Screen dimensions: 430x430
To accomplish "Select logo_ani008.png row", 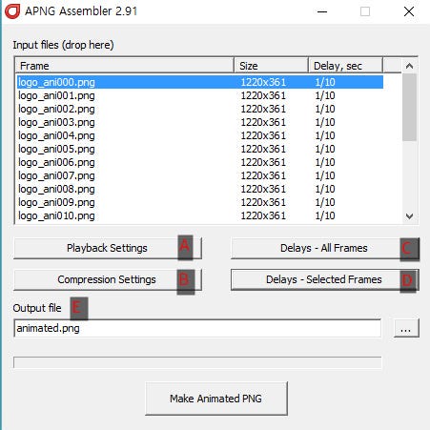I will tap(200, 189).
